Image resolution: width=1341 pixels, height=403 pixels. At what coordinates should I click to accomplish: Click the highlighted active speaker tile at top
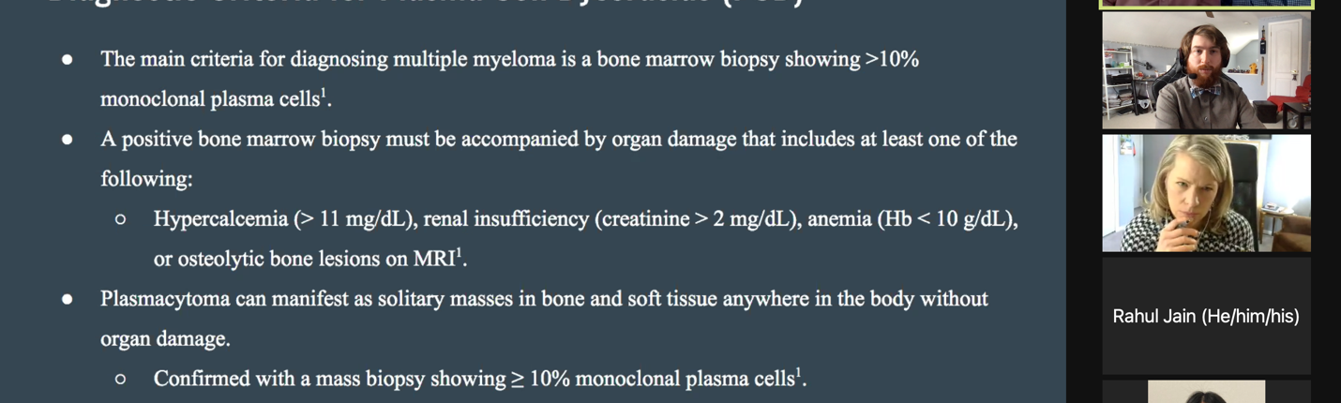[x=1206, y=4]
